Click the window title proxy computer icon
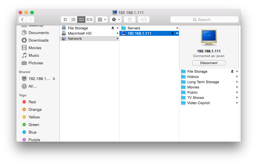This screenshot has height=165, width=257. point(115,13)
